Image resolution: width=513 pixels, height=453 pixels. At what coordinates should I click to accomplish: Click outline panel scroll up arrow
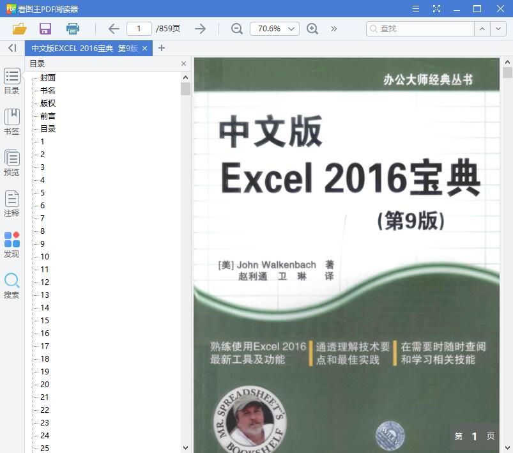click(x=185, y=77)
